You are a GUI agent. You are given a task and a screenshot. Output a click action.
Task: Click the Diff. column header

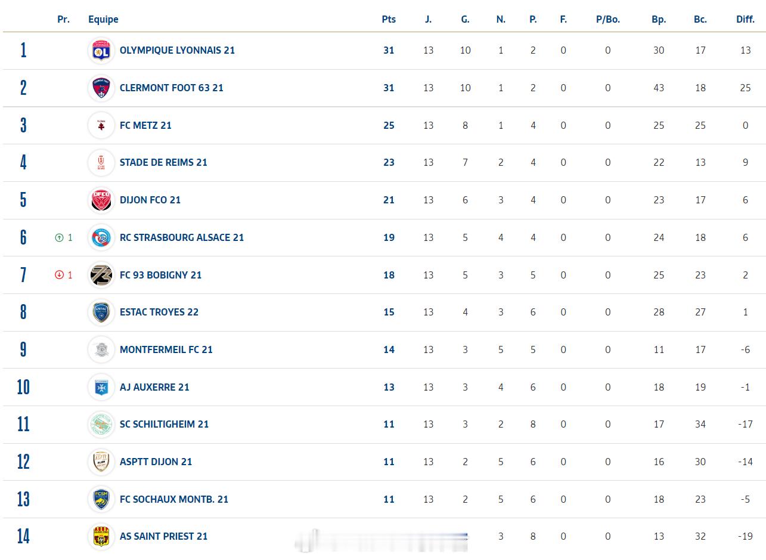(745, 19)
